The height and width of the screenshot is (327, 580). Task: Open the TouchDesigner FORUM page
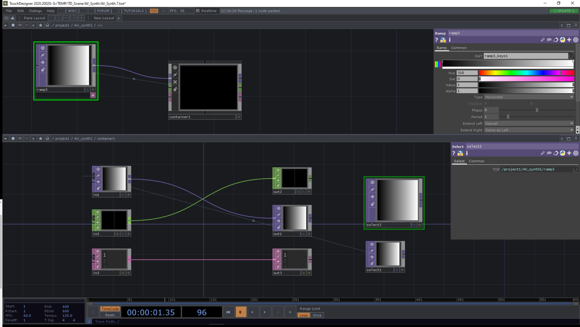103,11
